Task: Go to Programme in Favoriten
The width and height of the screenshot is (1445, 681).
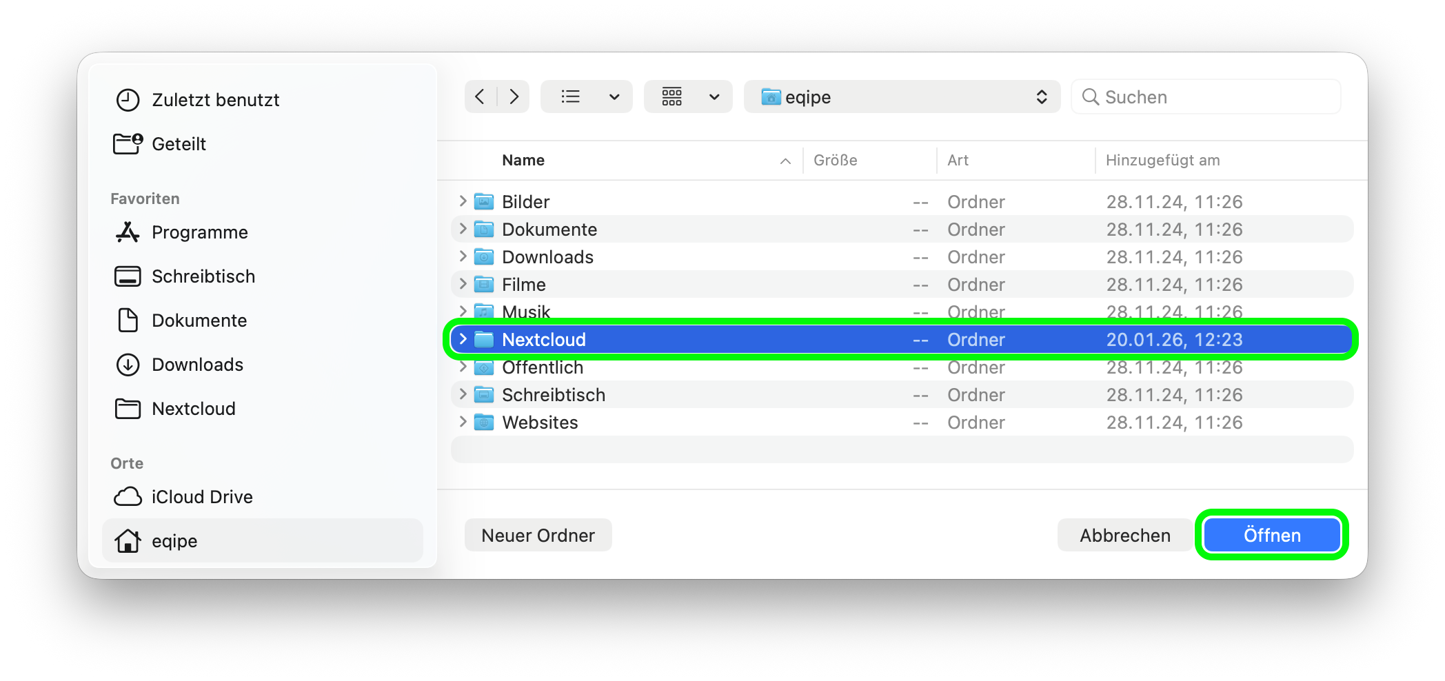Action: 199,232
